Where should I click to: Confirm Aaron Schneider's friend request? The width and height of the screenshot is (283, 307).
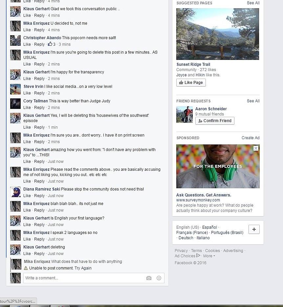click(x=215, y=121)
